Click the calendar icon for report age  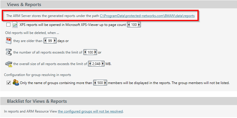click(8, 41)
